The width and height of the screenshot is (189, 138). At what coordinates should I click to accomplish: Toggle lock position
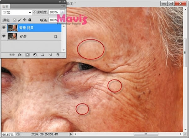(x=24, y=20)
